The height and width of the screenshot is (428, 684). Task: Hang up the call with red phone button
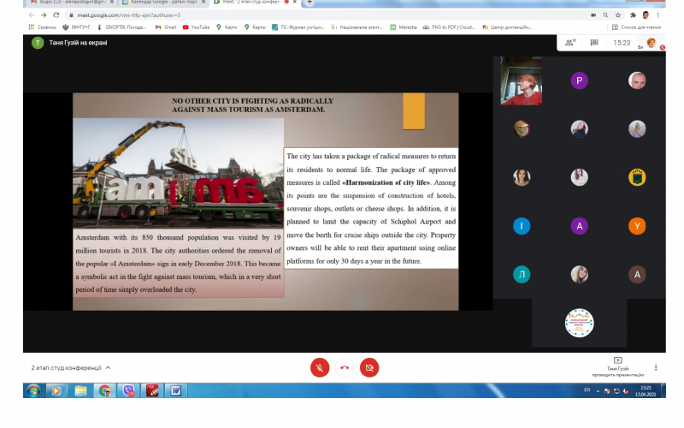[345, 368]
